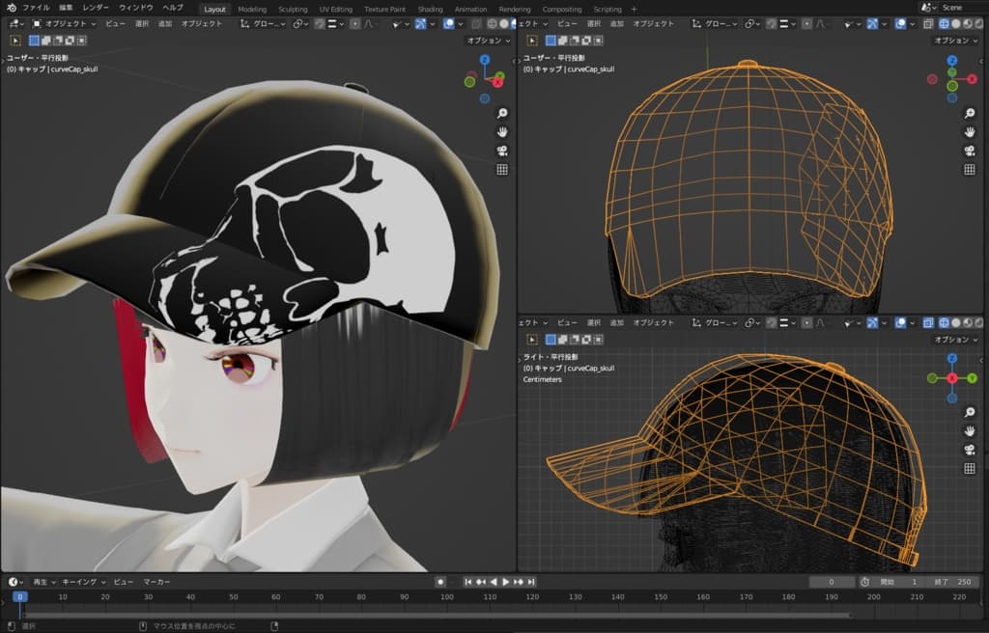
Task: Open the ファイル menu
Action: [x=36, y=8]
